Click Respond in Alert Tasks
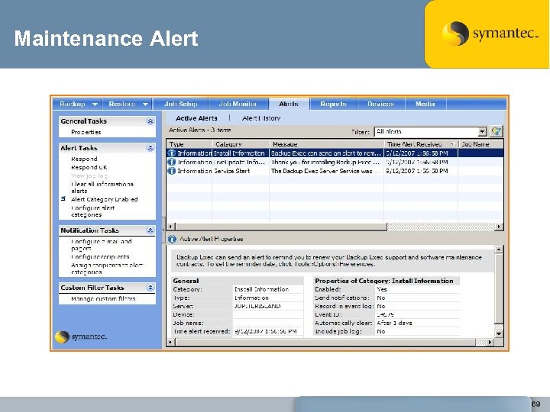The image size is (550, 412). point(84,159)
